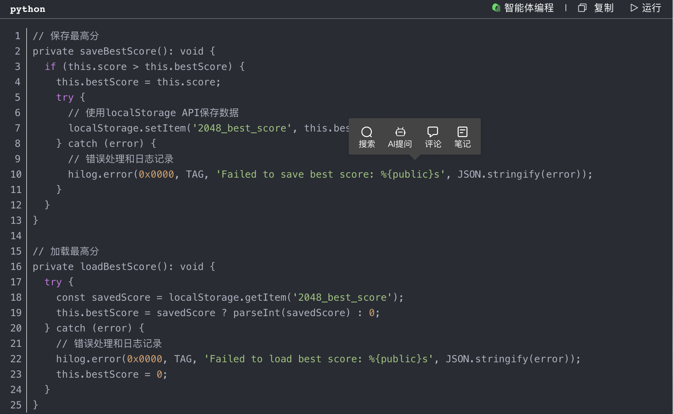Click the 评论 comment bubble icon

tap(433, 132)
